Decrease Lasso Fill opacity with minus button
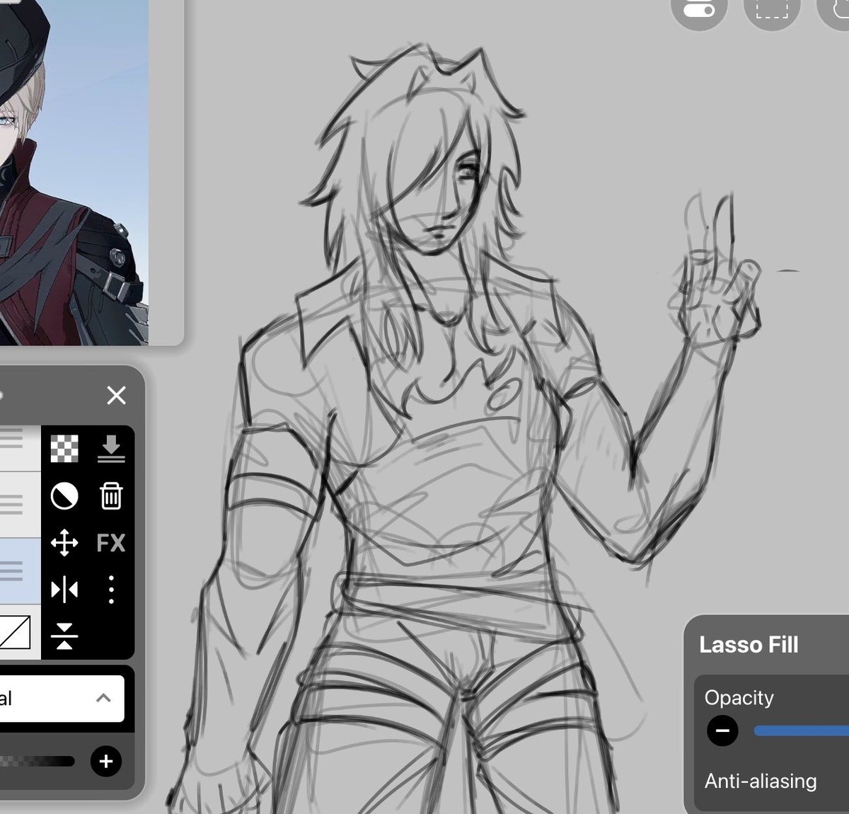The image size is (849, 814). tap(722, 730)
